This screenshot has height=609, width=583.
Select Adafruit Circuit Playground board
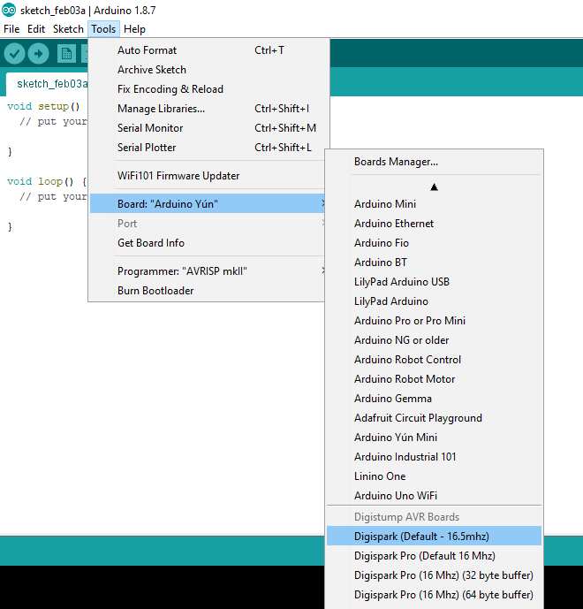pyautogui.click(x=434, y=418)
